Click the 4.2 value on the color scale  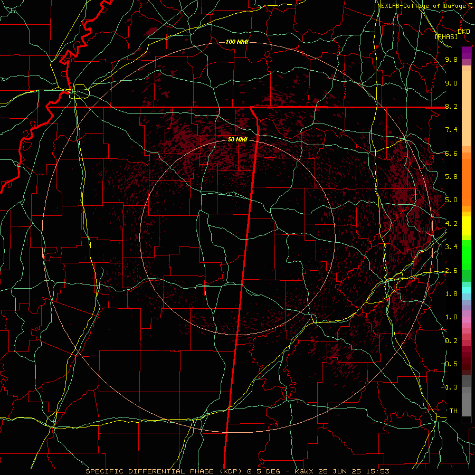pos(451,224)
